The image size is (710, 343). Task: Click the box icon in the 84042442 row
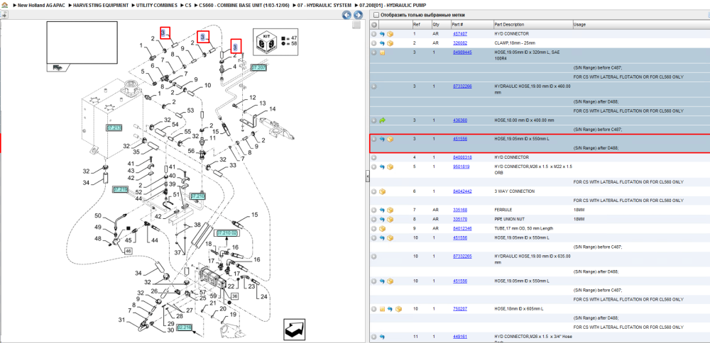tap(382, 191)
